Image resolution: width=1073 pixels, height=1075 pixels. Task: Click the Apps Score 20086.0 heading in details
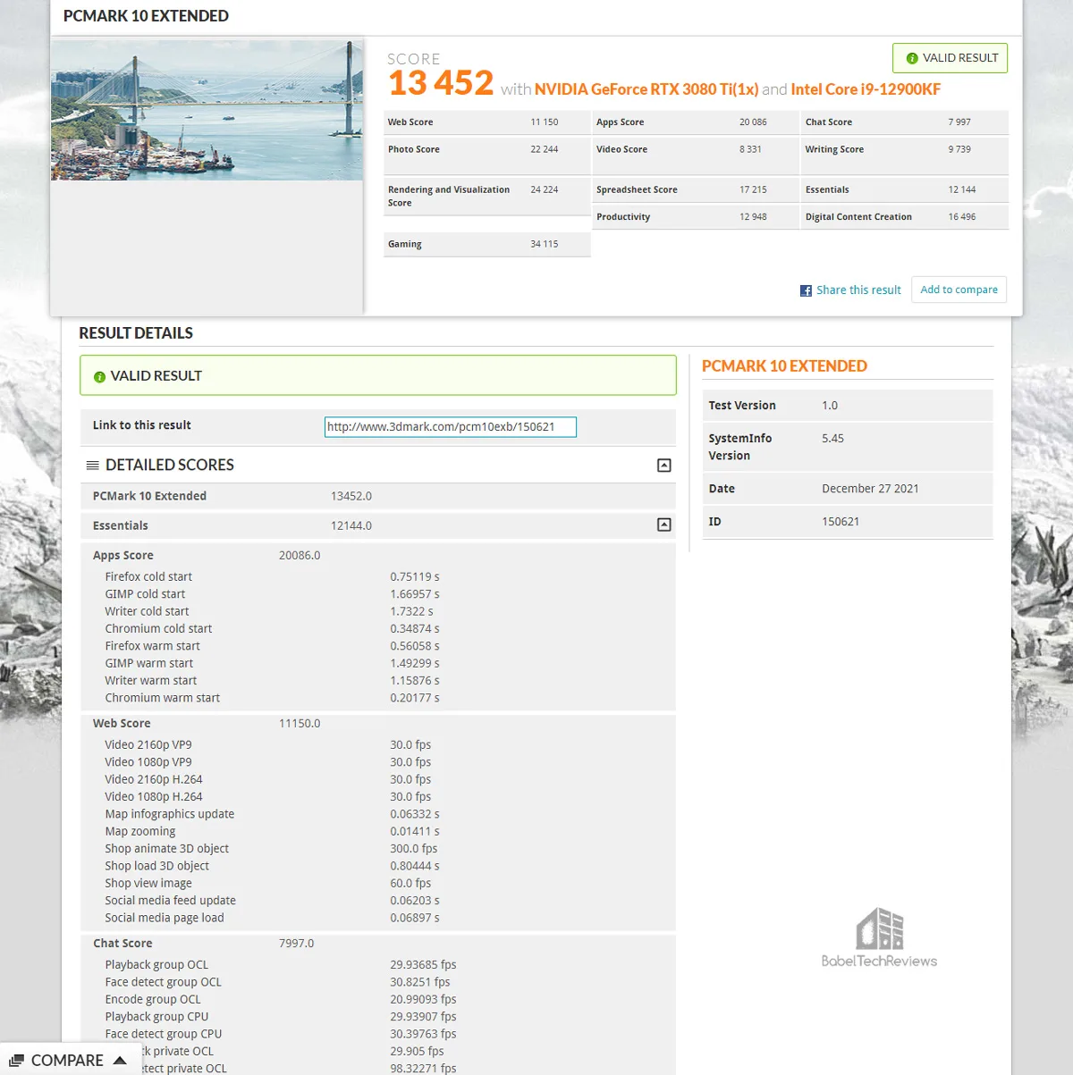click(207, 556)
